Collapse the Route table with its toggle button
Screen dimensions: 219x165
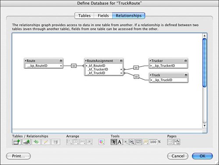(61, 61)
